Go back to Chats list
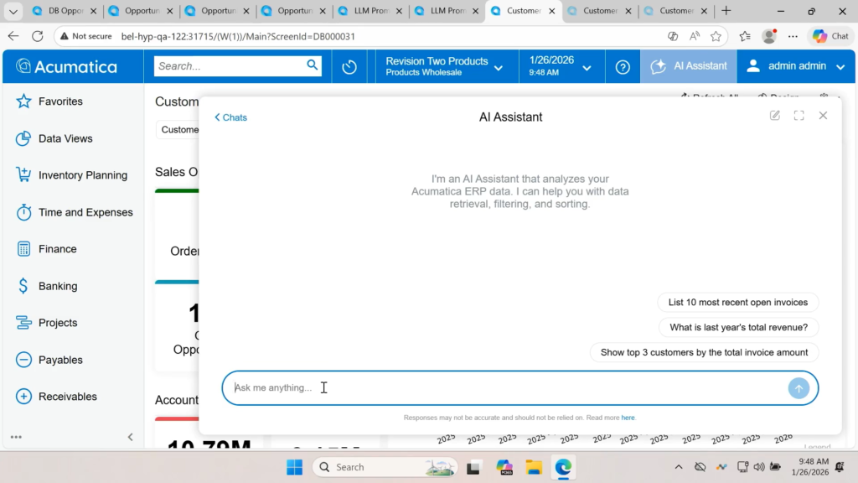858x483 pixels. [230, 117]
